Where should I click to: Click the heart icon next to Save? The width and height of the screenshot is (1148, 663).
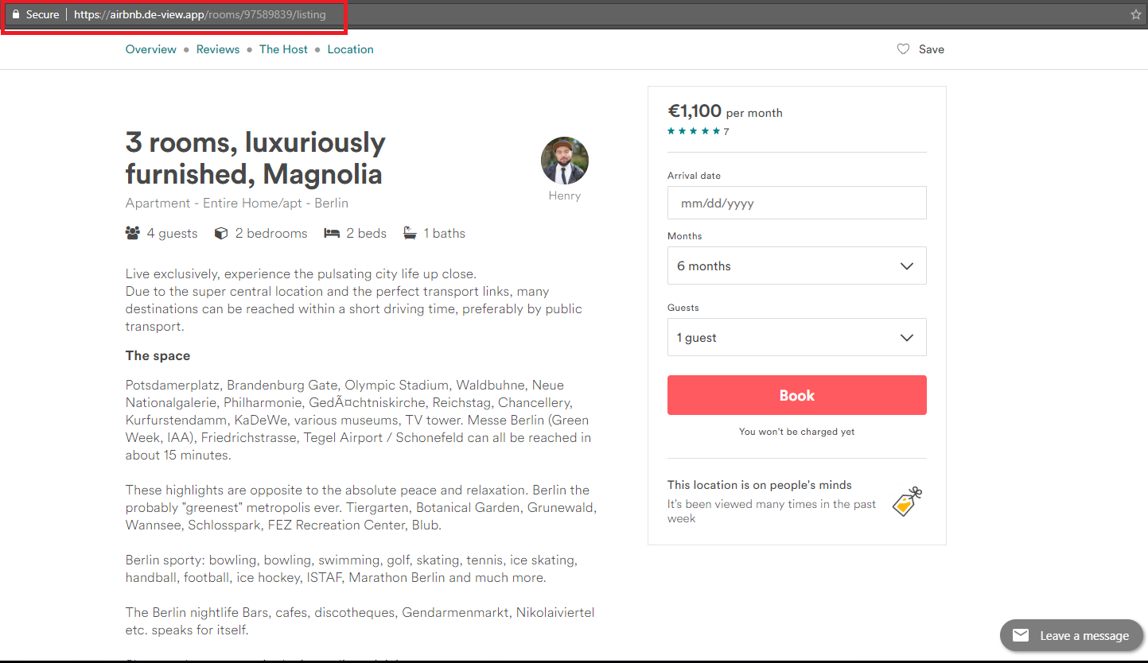pos(903,49)
